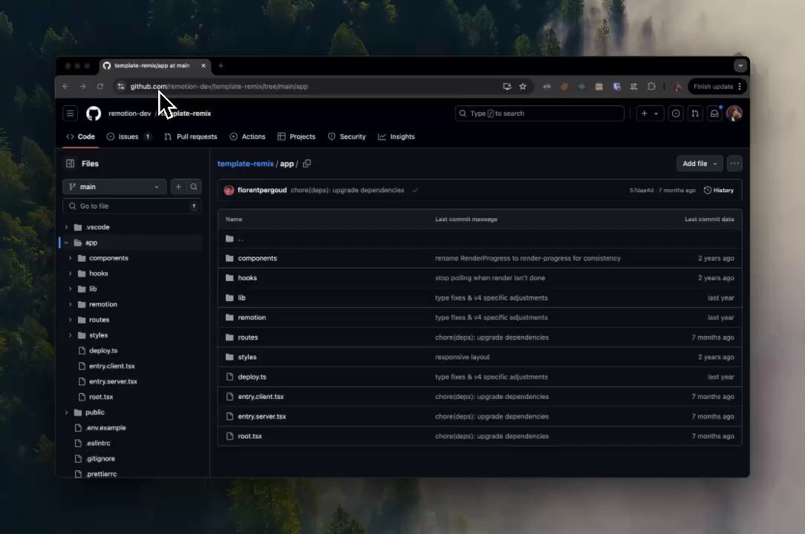This screenshot has height=534, width=805.
Task: Click the remotion-dev owner link
Action: [x=129, y=113]
